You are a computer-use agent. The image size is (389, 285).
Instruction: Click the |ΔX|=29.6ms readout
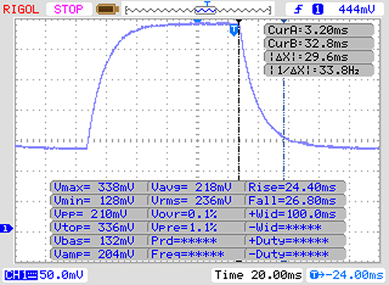(319, 57)
